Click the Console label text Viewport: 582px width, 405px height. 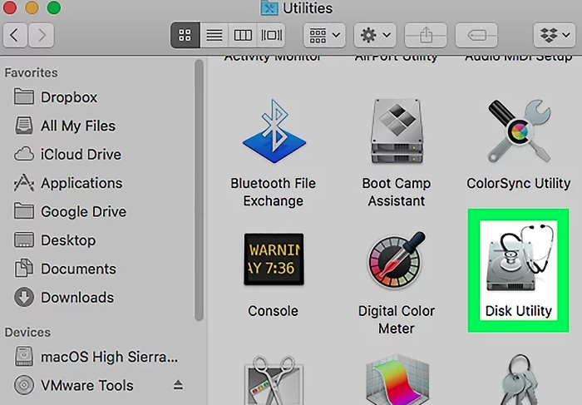click(x=274, y=311)
